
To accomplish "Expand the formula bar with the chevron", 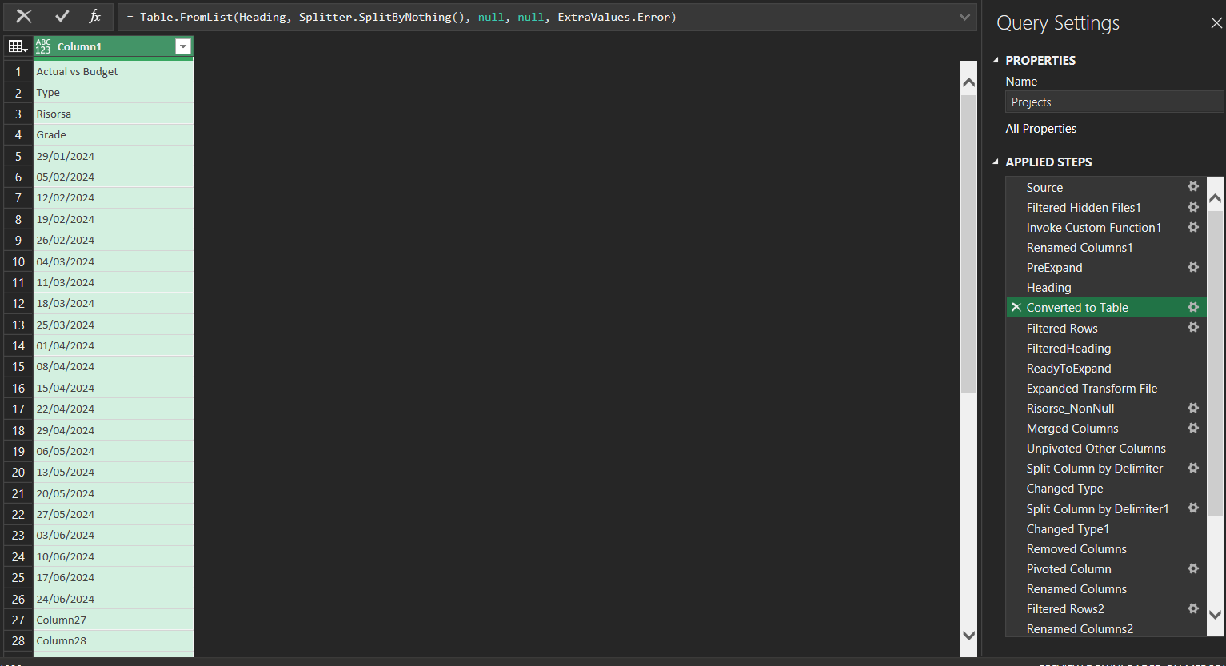I will [x=965, y=17].
